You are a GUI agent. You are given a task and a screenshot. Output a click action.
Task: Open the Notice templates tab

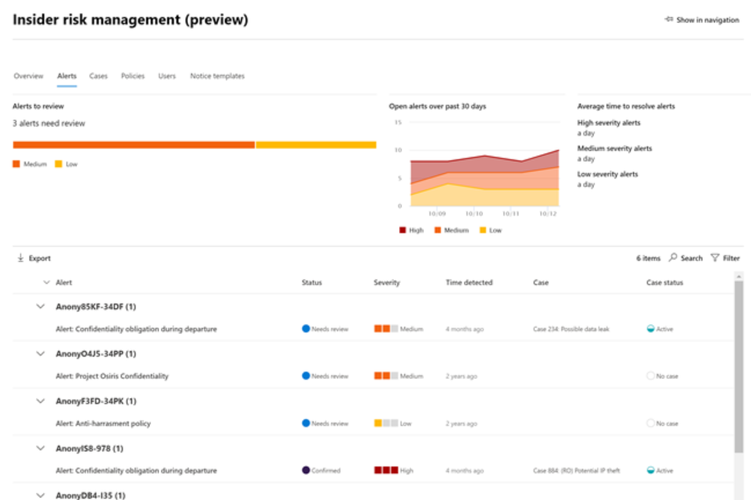217,76
